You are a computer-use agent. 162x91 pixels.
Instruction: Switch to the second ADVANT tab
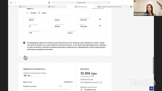tap(52, 7)
